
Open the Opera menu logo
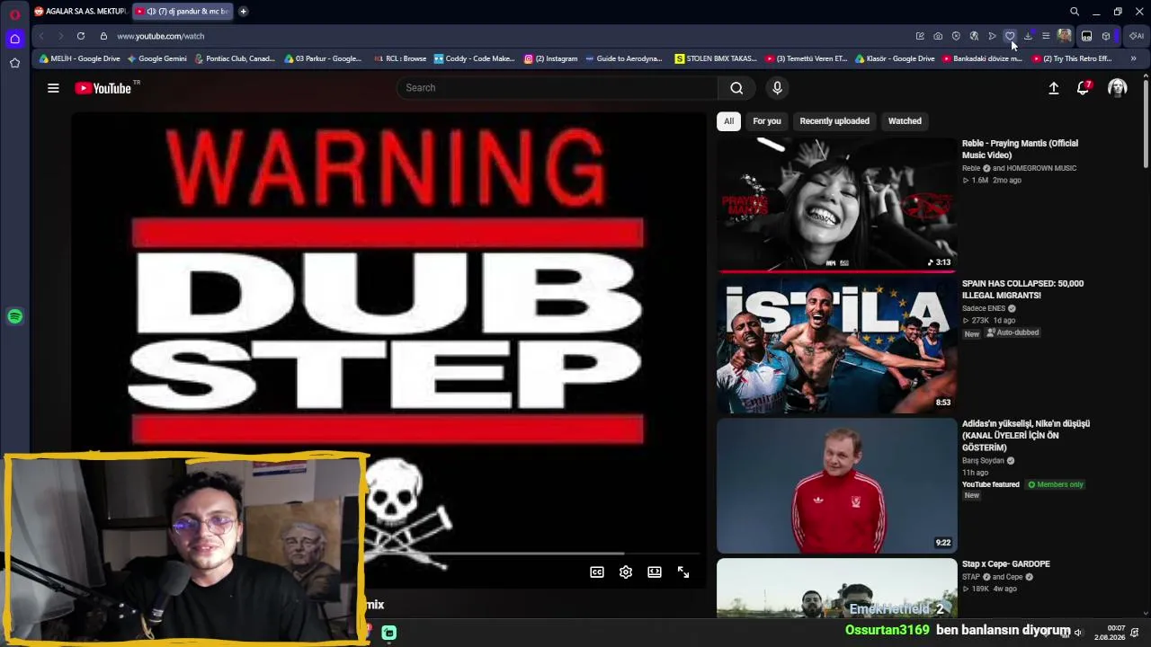(x=14, y=14)
